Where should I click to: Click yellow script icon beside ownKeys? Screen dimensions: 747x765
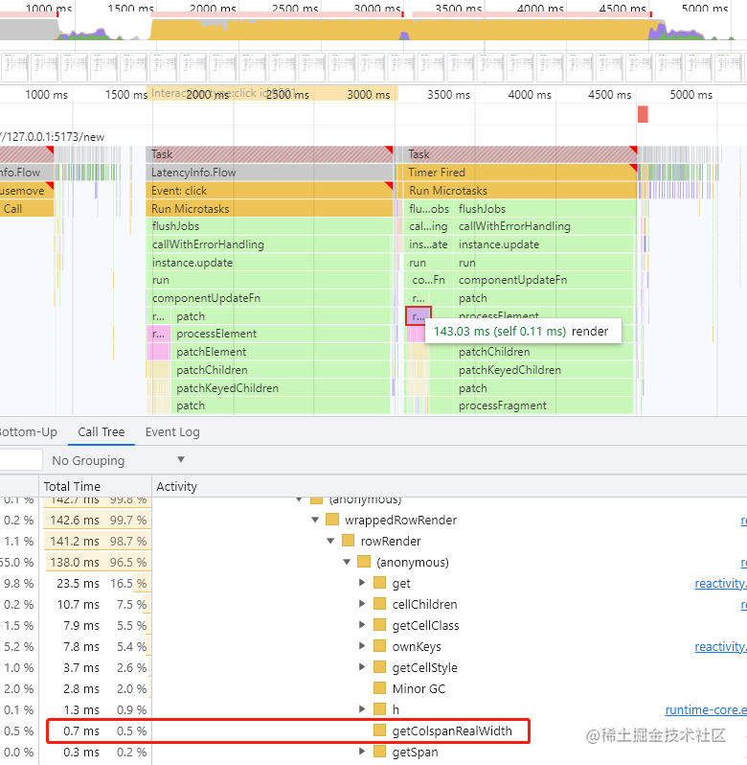[379, 646]
